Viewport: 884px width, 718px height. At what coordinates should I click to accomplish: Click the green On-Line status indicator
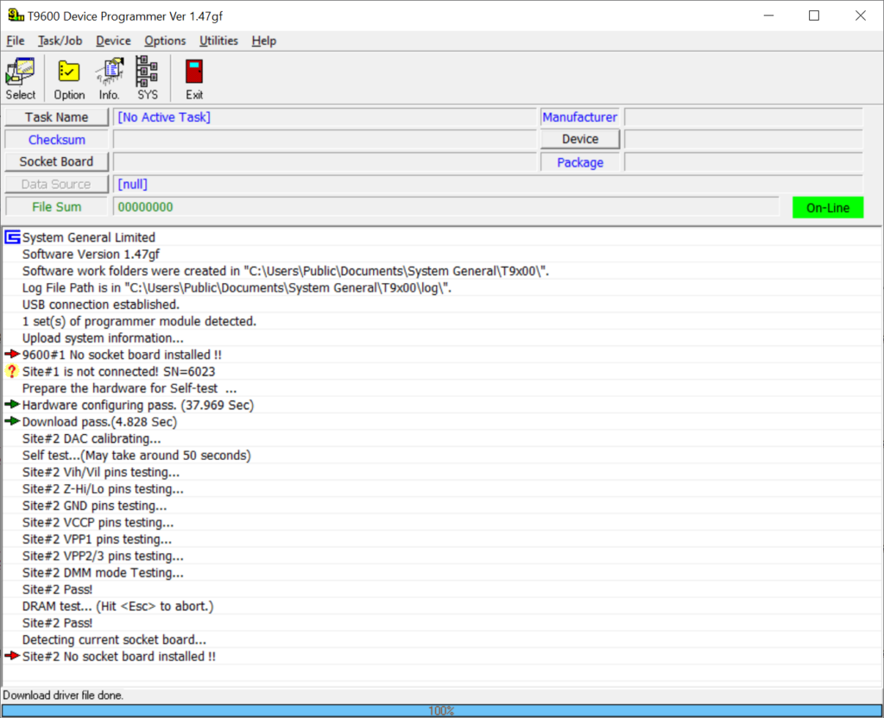828,207
